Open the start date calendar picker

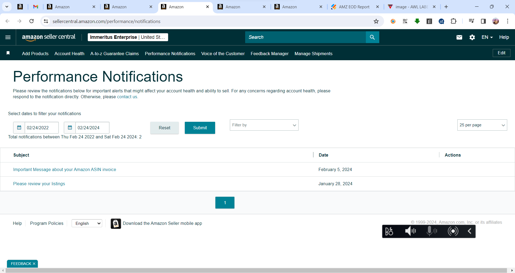click(x=19, y=128)
